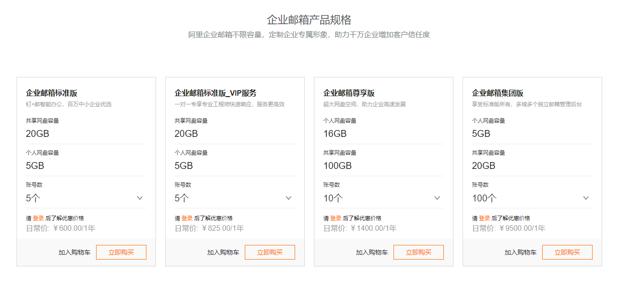Open account count dropdown in 企业邮箱尊享版 card
The image size is (631, 282).
[x=383, y=198]
